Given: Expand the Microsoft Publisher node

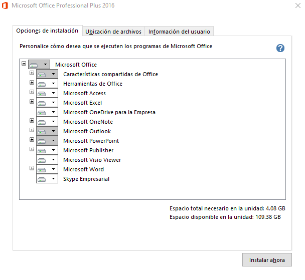Looking at the screenshot, I should click(x=32, y=149).
